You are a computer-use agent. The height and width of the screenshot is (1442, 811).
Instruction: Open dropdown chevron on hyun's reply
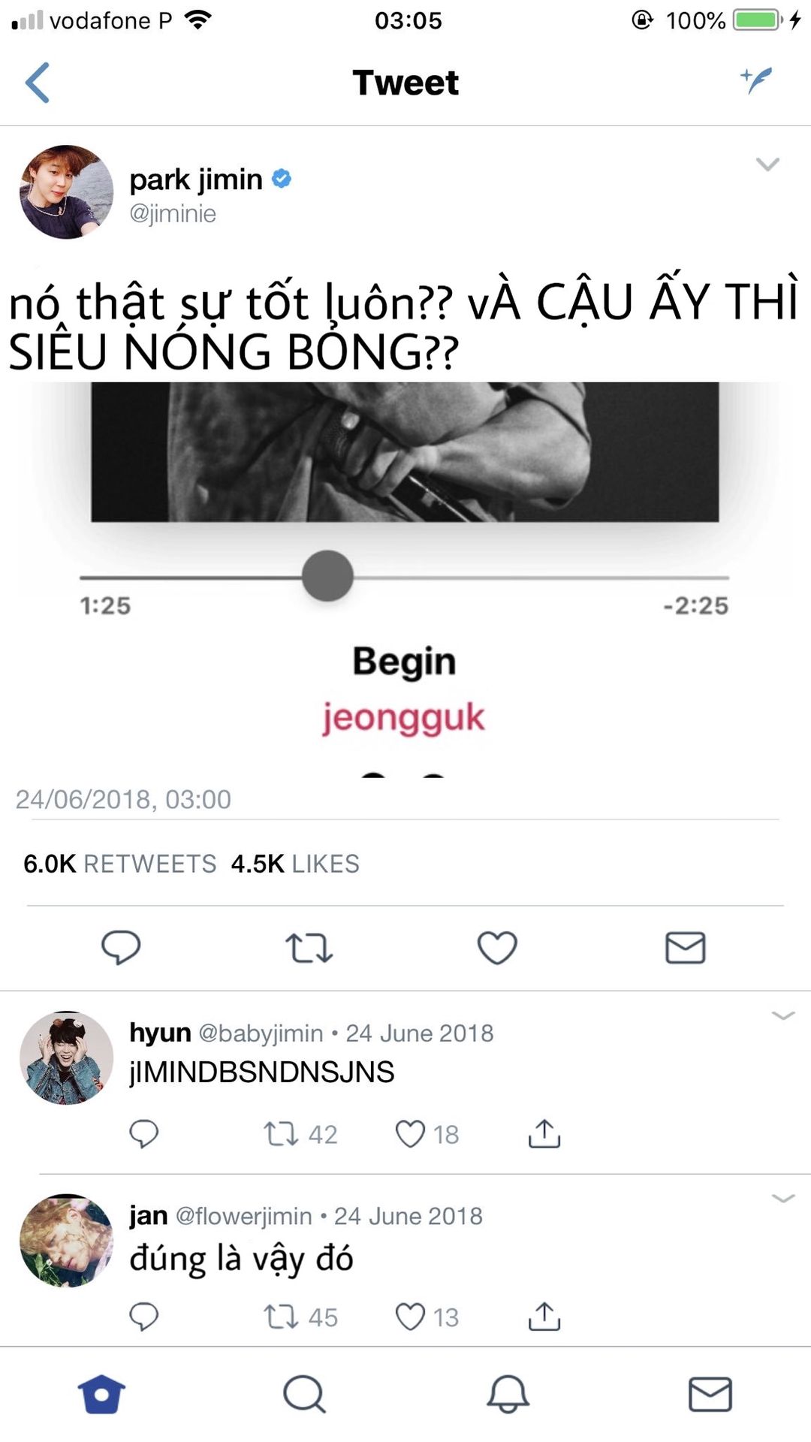click(x=783, y=1015)
